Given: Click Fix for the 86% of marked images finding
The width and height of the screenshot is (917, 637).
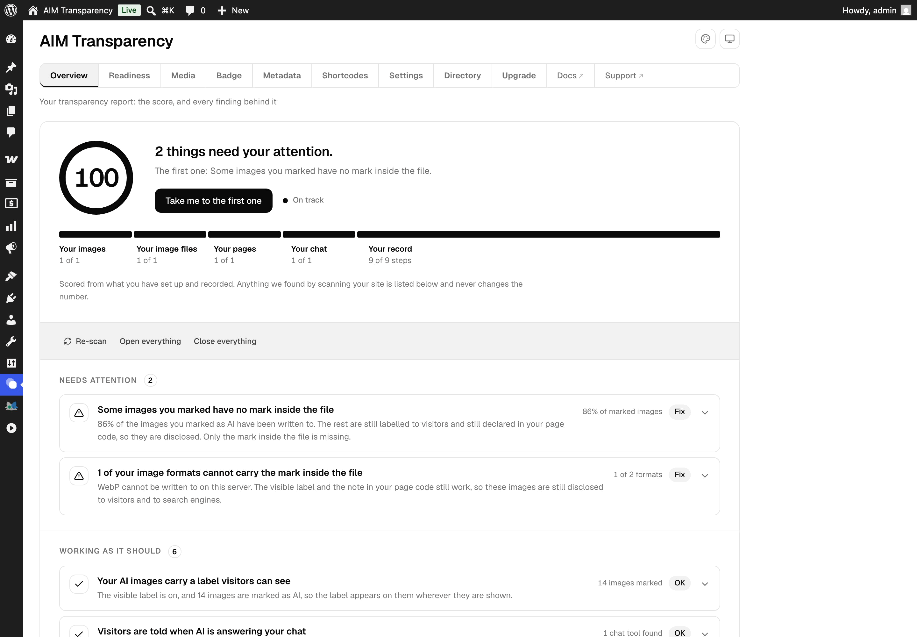Looking at the screenshot, I should click(x=679, y=412).
